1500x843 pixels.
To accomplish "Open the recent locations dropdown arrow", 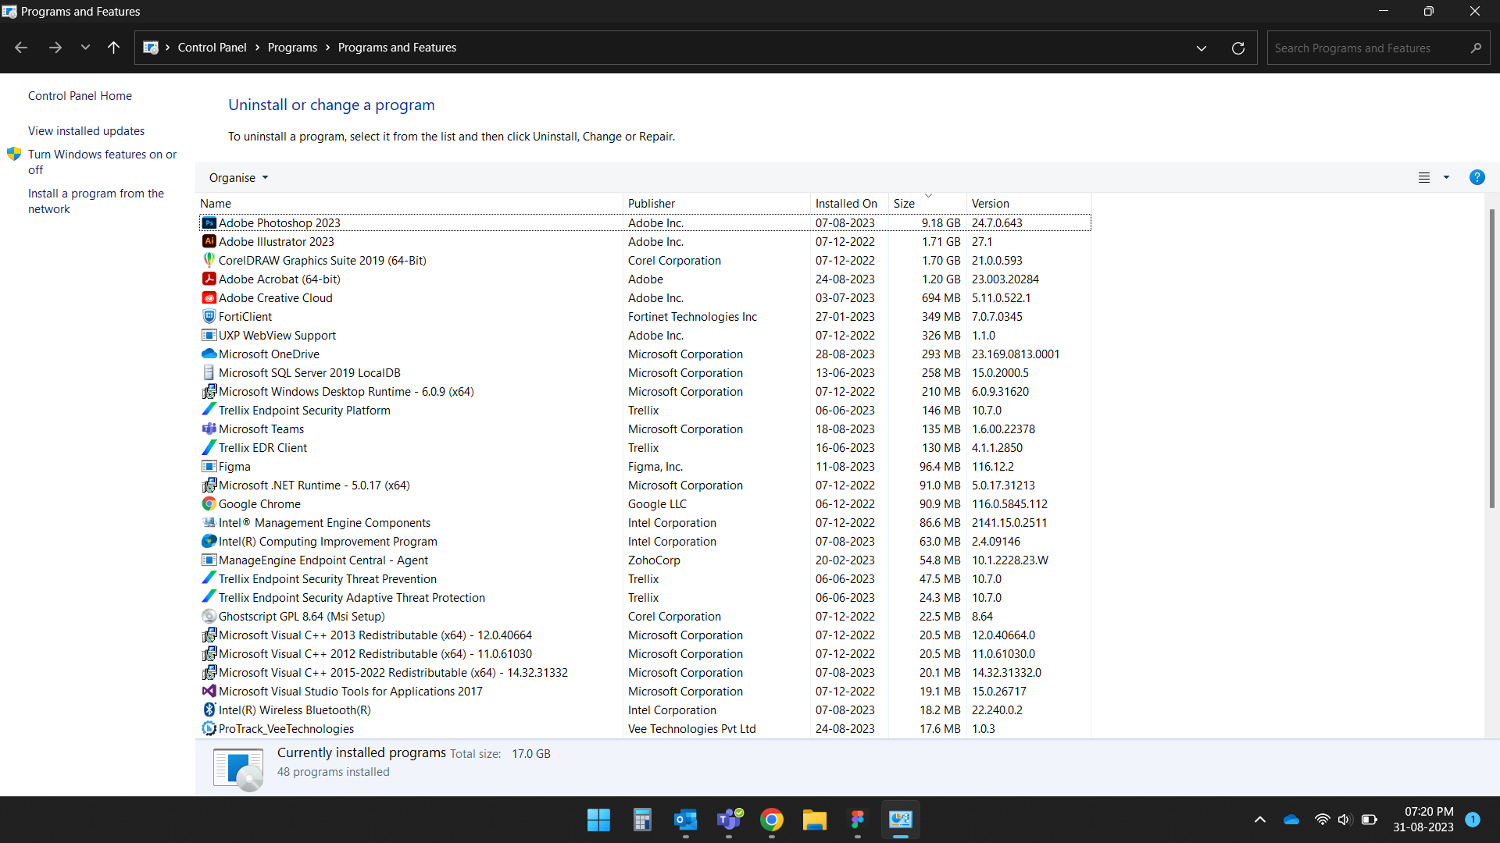I will coord(85,48).
